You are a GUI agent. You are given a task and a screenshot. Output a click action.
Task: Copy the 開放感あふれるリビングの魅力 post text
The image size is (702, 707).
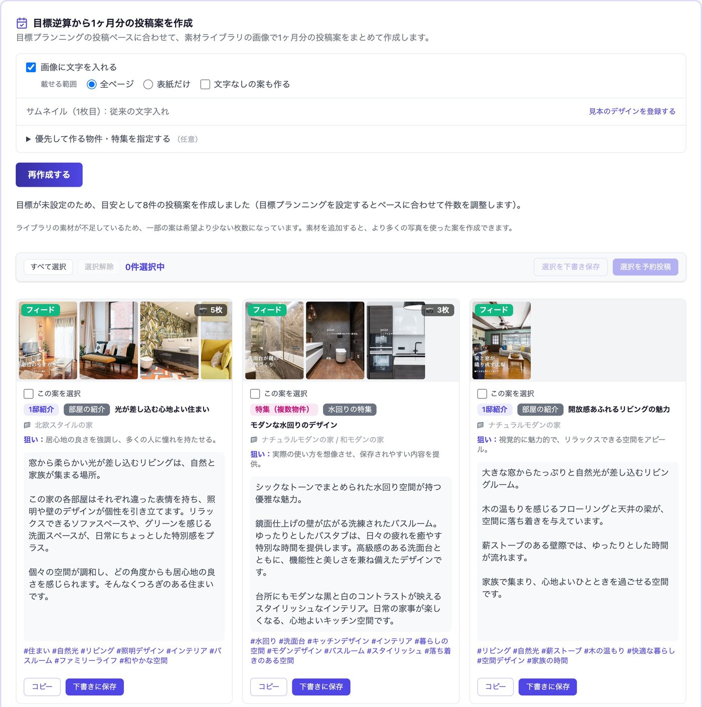(495, 687)
